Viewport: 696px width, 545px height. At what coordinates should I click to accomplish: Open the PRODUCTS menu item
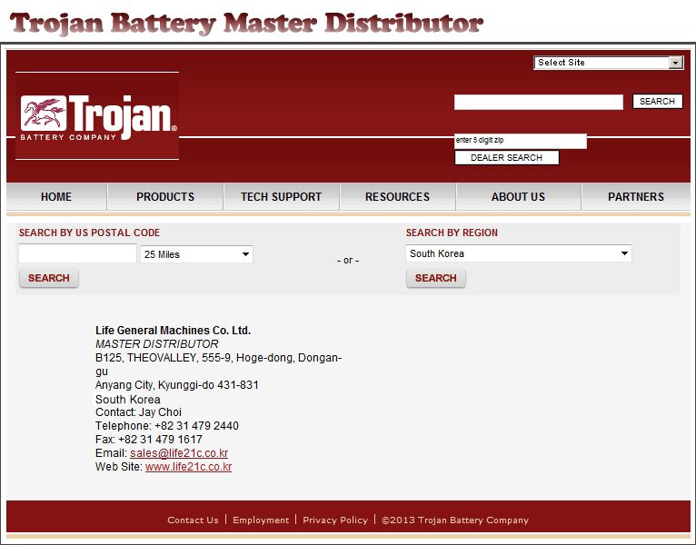tap(165, 196)
